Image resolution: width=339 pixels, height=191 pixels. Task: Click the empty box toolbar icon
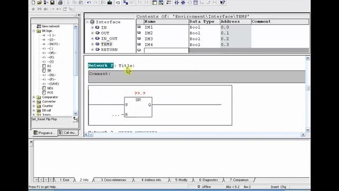pyautogui.click(x=195, y=3)
